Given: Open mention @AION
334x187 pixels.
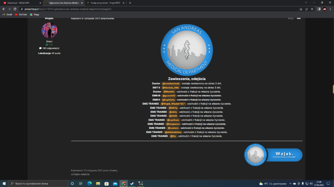Looking at the screenshot, I should (173, 116).
